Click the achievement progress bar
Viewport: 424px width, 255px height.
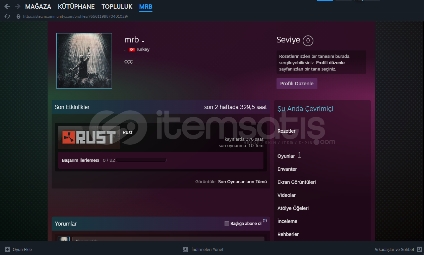click(141, 160)
